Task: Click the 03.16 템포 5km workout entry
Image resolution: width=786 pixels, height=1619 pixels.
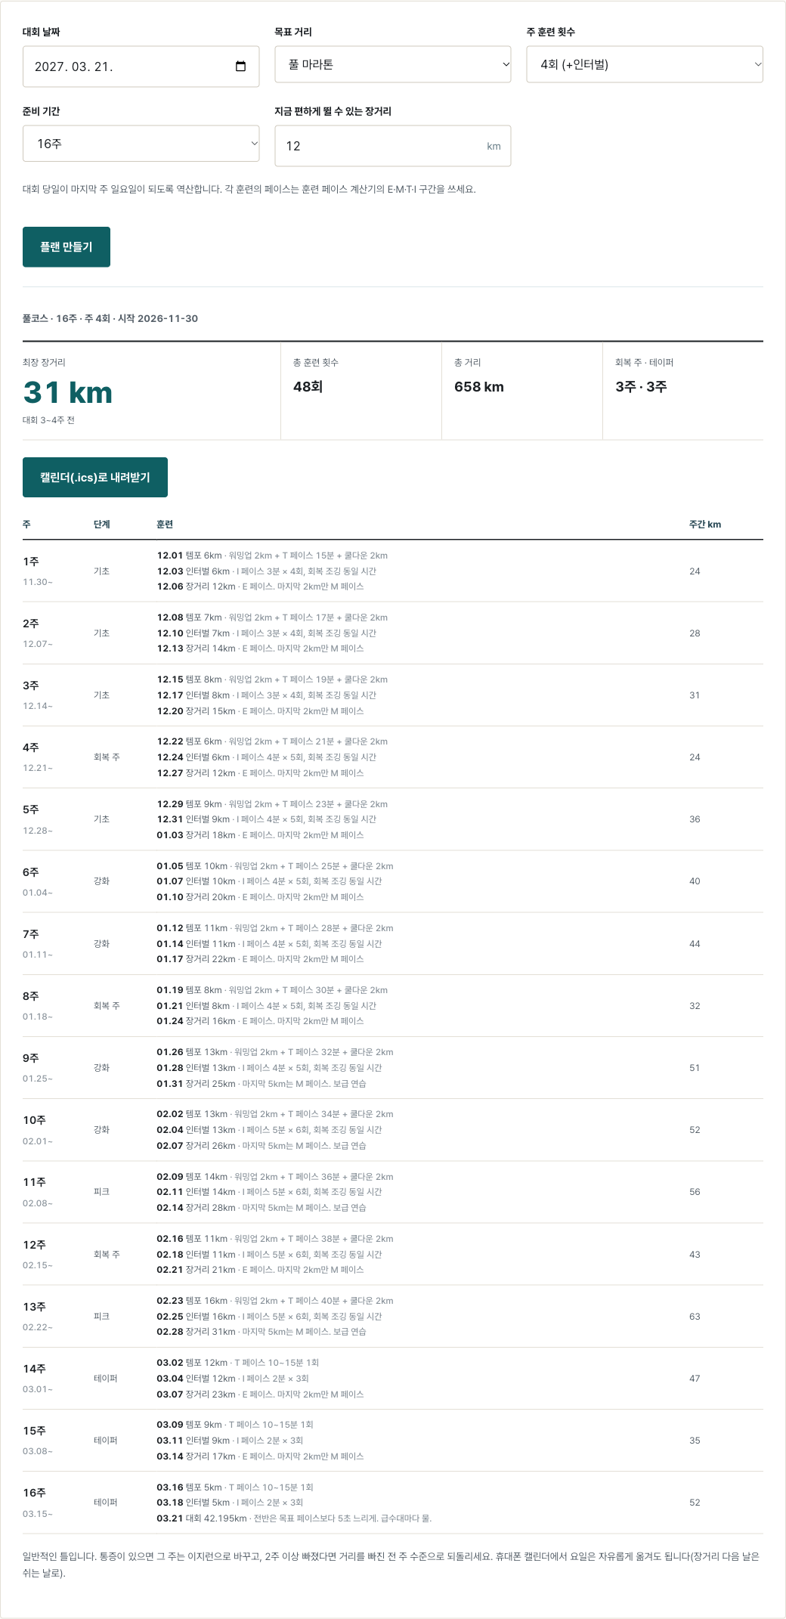Action: coord(235,1487)
